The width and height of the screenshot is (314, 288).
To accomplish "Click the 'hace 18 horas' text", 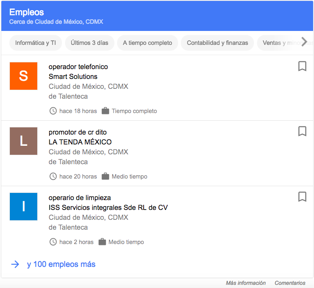I will pos(78,111).
